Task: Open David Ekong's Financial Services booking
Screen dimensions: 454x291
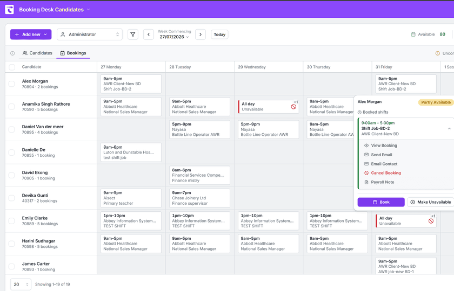Action: pos(199,175)
